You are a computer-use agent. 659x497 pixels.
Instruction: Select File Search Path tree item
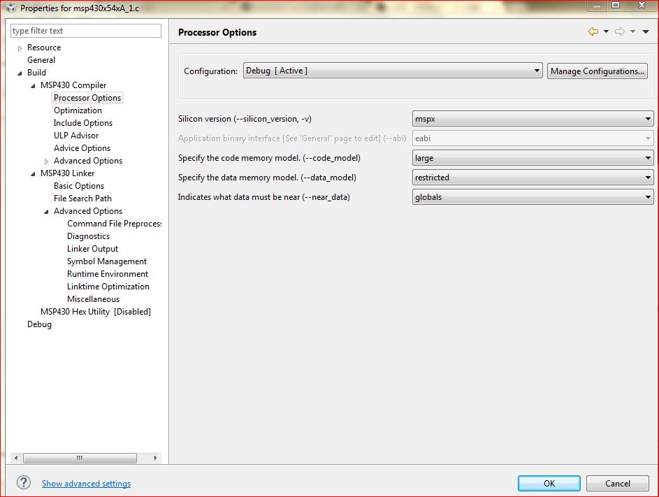(82, 199)
